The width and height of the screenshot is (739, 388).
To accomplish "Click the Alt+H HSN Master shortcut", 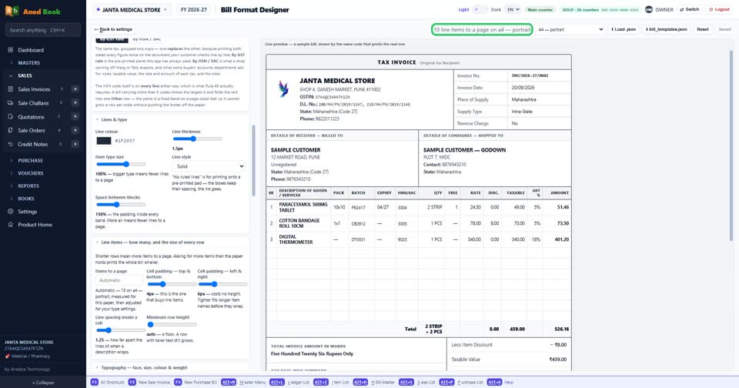I will pyautogui.click(x=374, y=383).
